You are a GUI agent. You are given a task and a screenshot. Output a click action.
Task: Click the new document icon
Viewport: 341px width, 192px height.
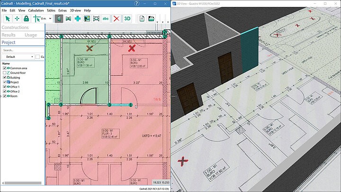pyautogui.click(x=142, y=18)
